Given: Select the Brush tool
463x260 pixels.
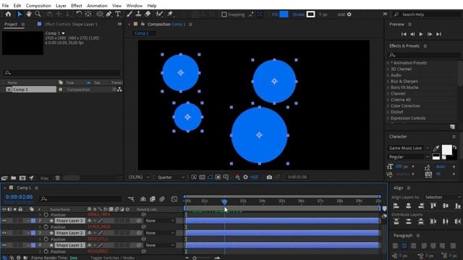Looking at the screenshot, I should click(x=129, y=14).
